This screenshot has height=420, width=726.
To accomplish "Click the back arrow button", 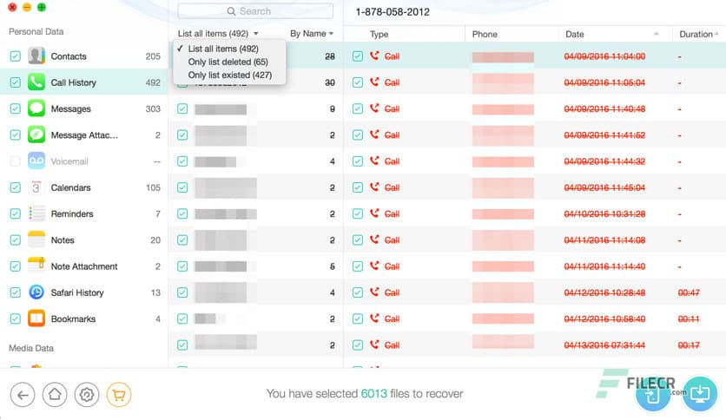I will click(x=23, y=395).
